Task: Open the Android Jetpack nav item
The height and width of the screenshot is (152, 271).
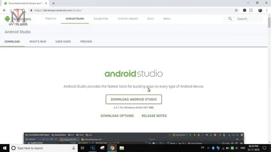Action: click(x=128, y=19)
